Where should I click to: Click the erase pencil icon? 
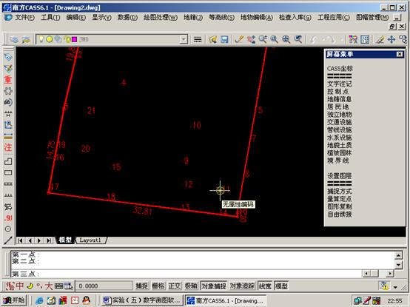pyautogui.click(x=380, y=39)
